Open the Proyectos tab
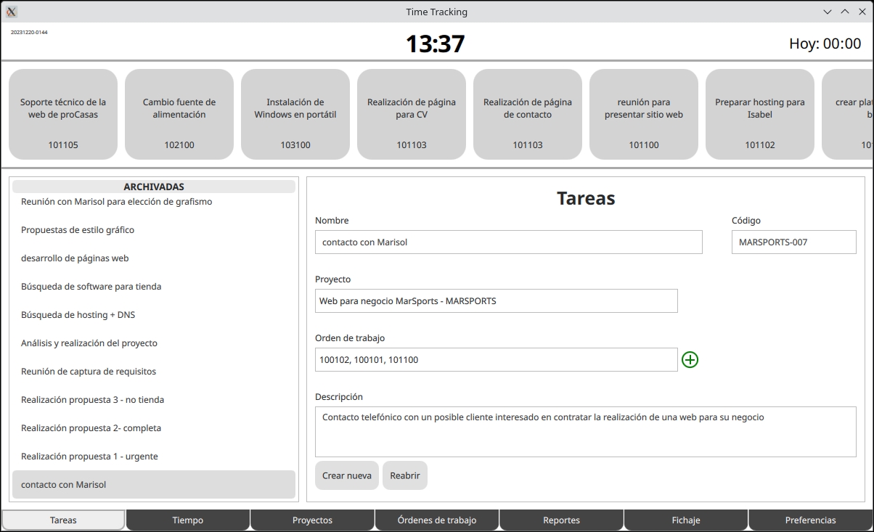This screenshot has width=874, height=532. coord(312,520)
